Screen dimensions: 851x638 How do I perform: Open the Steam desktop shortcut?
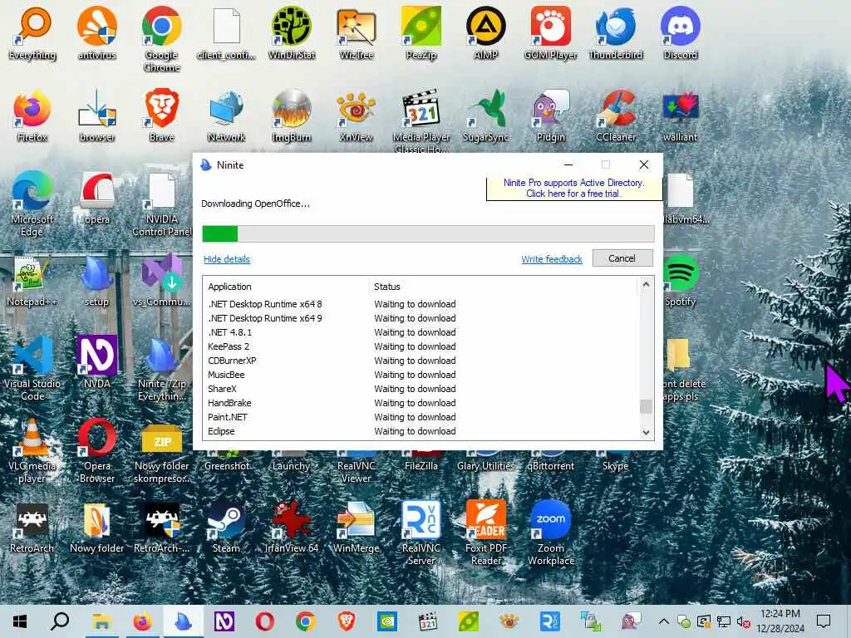226,528
